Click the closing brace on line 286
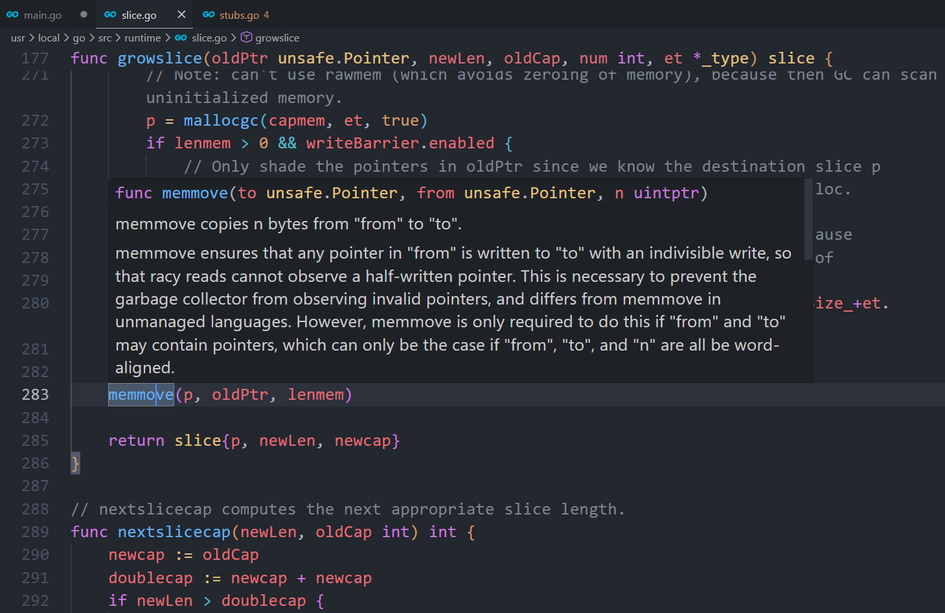The height and width of the screenshot is (613, 945). pos(75,463)
